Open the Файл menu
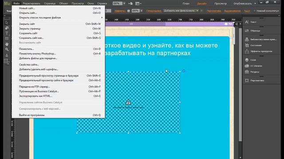 (16, 4)
